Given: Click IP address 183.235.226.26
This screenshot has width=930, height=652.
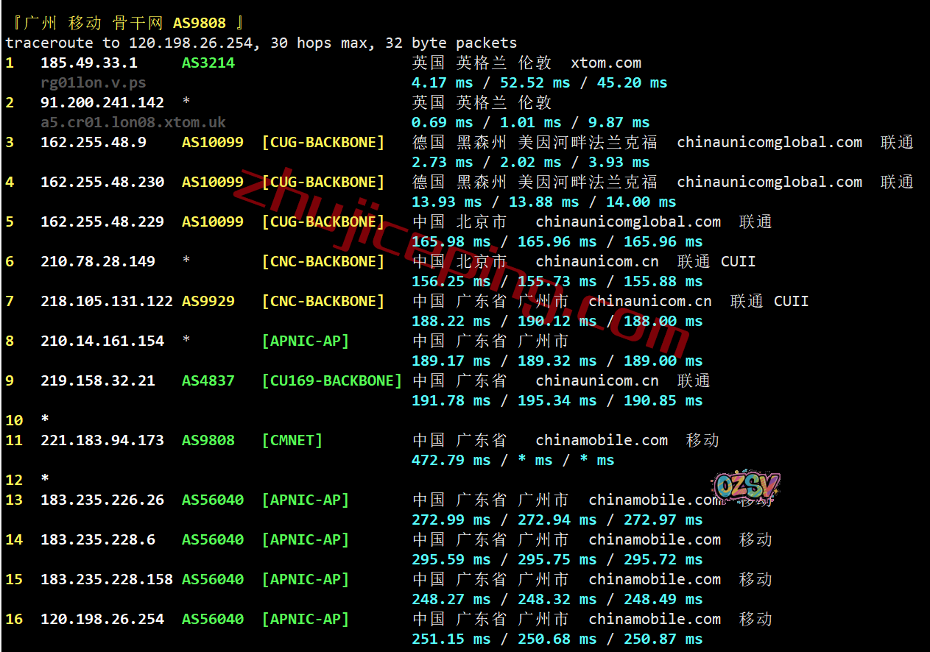Looking at the screenshot, I should pyautogui.click(x=102, y=500).
